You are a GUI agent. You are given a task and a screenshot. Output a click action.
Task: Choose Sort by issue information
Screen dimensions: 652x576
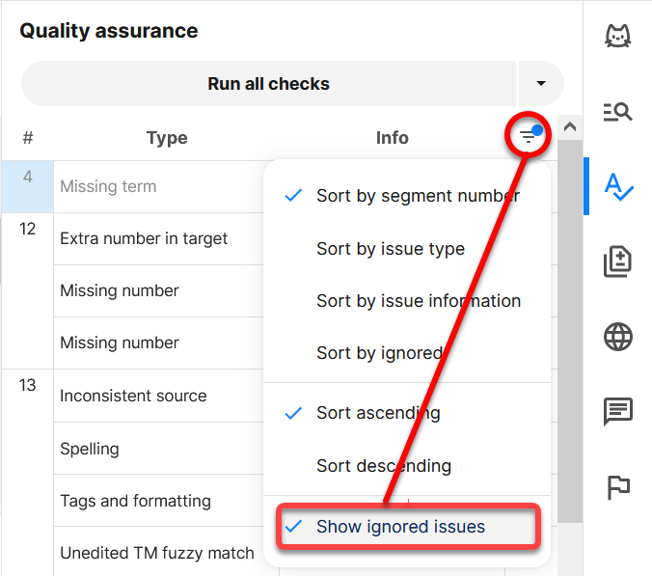pos(418,301)
